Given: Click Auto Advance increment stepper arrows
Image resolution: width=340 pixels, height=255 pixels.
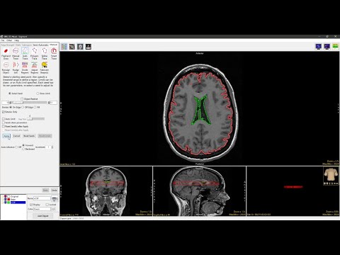Looking at the screenshot, I should tap(52, 147).
